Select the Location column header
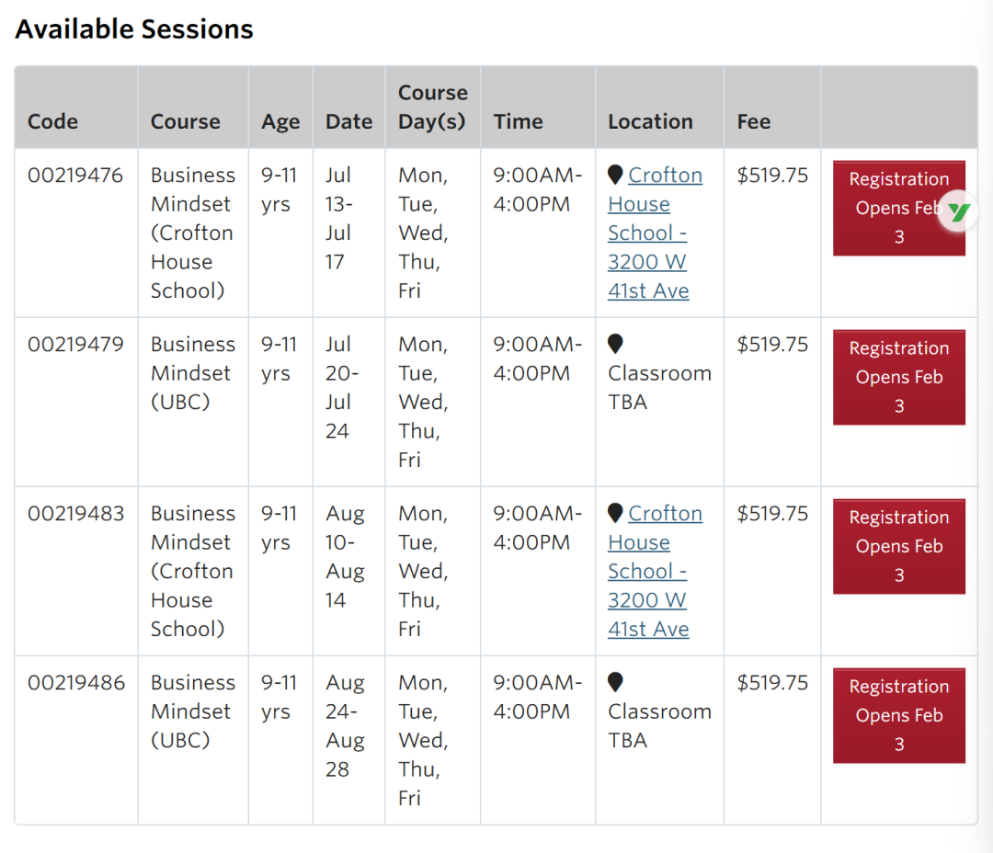This screenshot has height=853, width=993. click(x=650, y=121)
